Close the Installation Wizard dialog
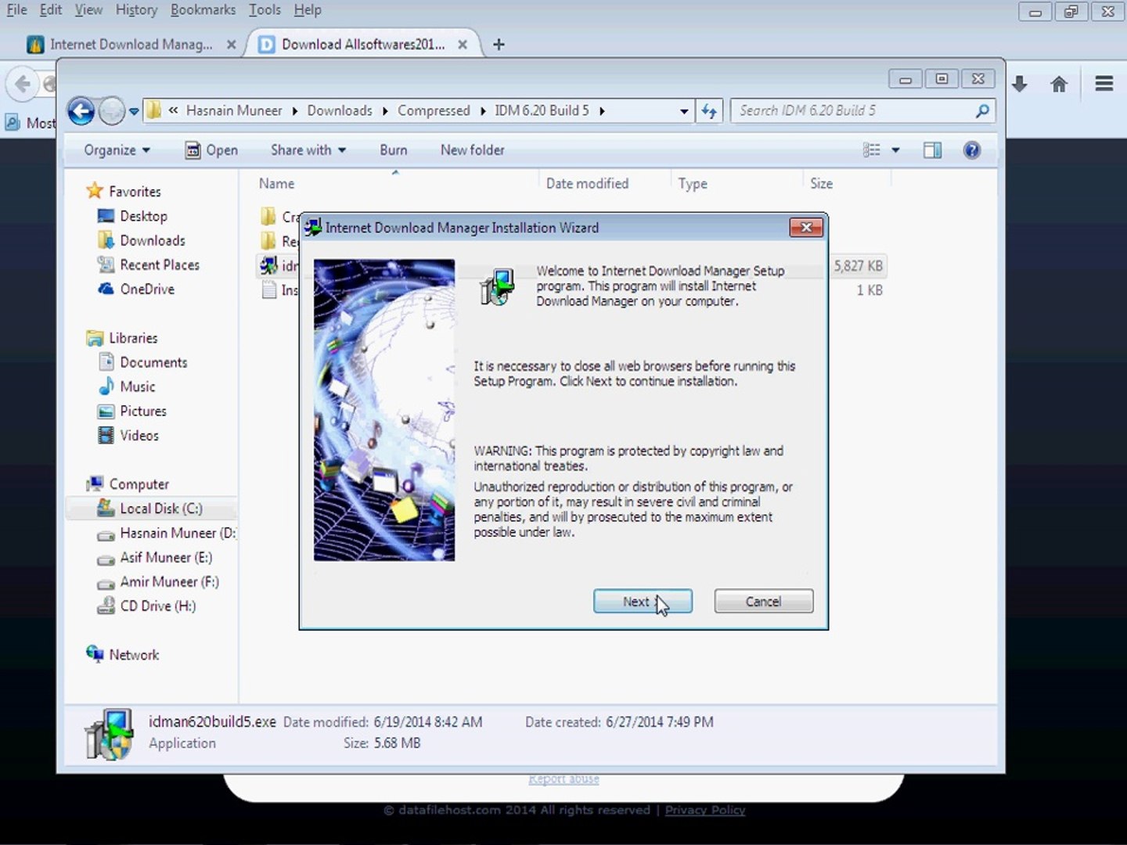This screenshot has height=845, width=1127. [x=806, y=228]
